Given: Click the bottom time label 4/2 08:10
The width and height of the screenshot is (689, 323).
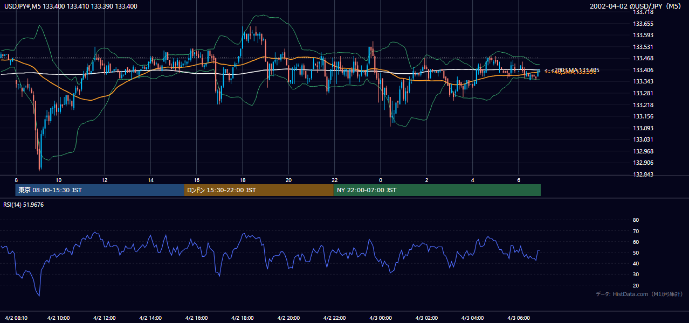Looking at the screenshot, I should [x=16, y=318].
